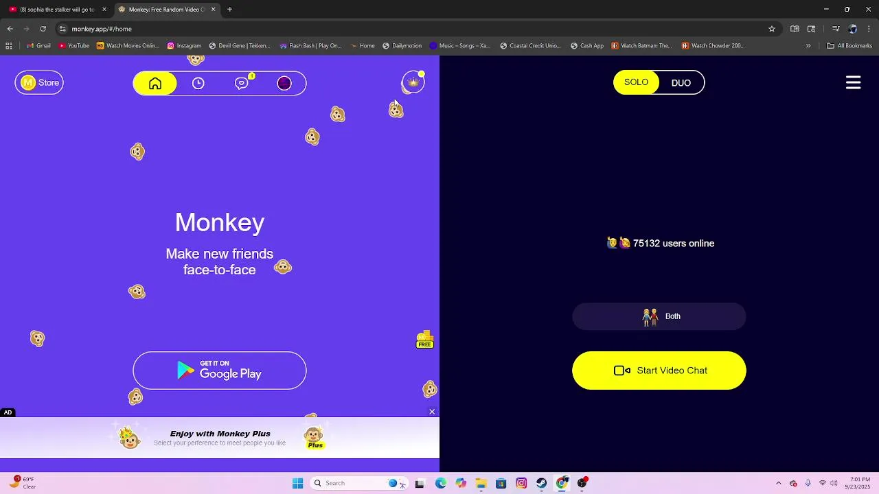Open a new browser tab
Screen dimensions: 879x494
(229, 10)
